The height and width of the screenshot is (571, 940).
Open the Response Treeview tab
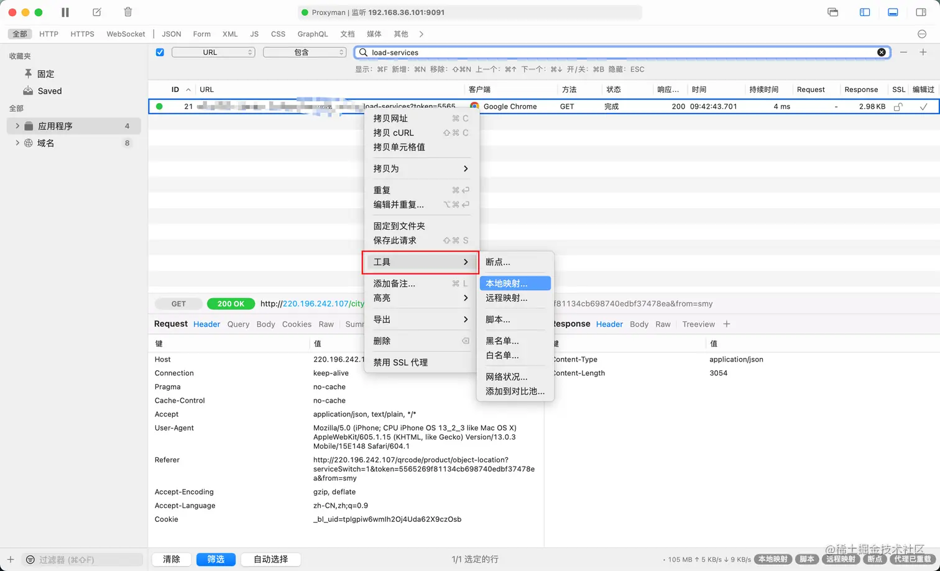coord(699,324)
